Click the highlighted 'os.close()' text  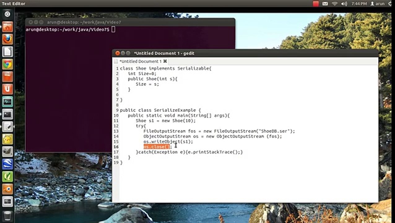pos(157,147)
